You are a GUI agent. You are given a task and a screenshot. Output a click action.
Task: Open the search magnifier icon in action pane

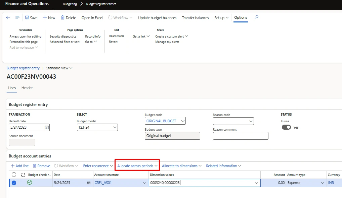[256, 17]
